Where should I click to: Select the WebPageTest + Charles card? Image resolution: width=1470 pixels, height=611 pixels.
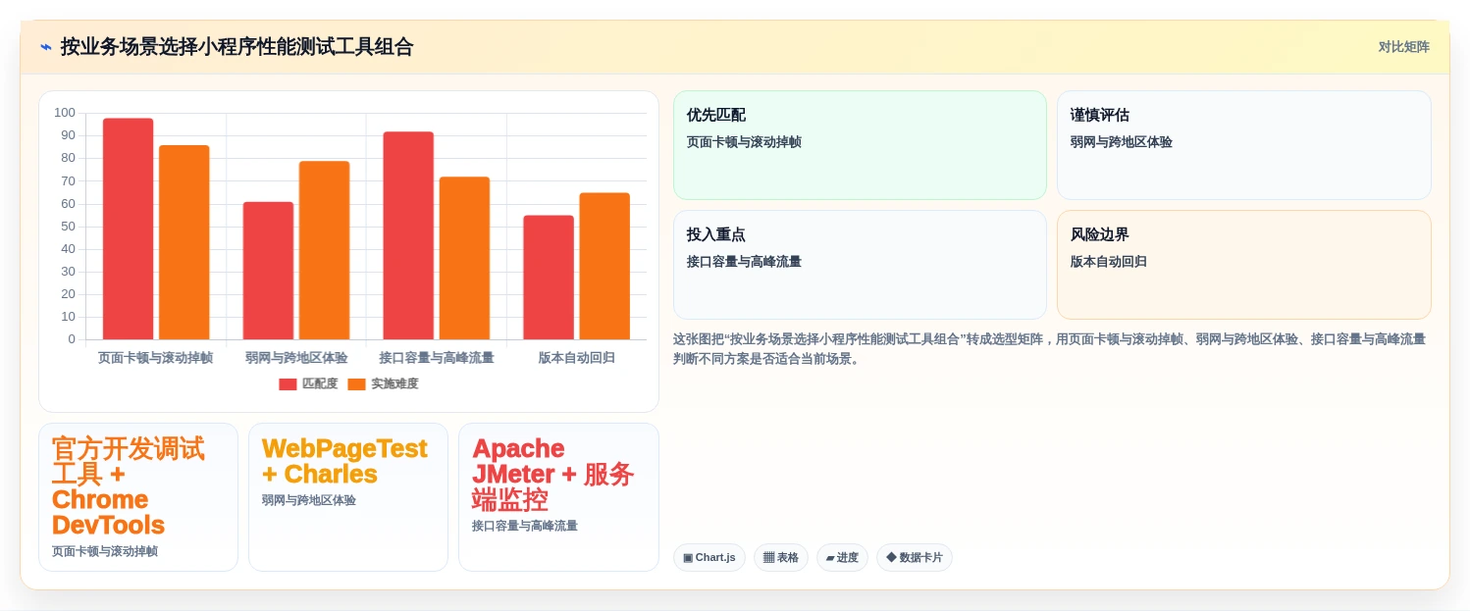(348, 497)
